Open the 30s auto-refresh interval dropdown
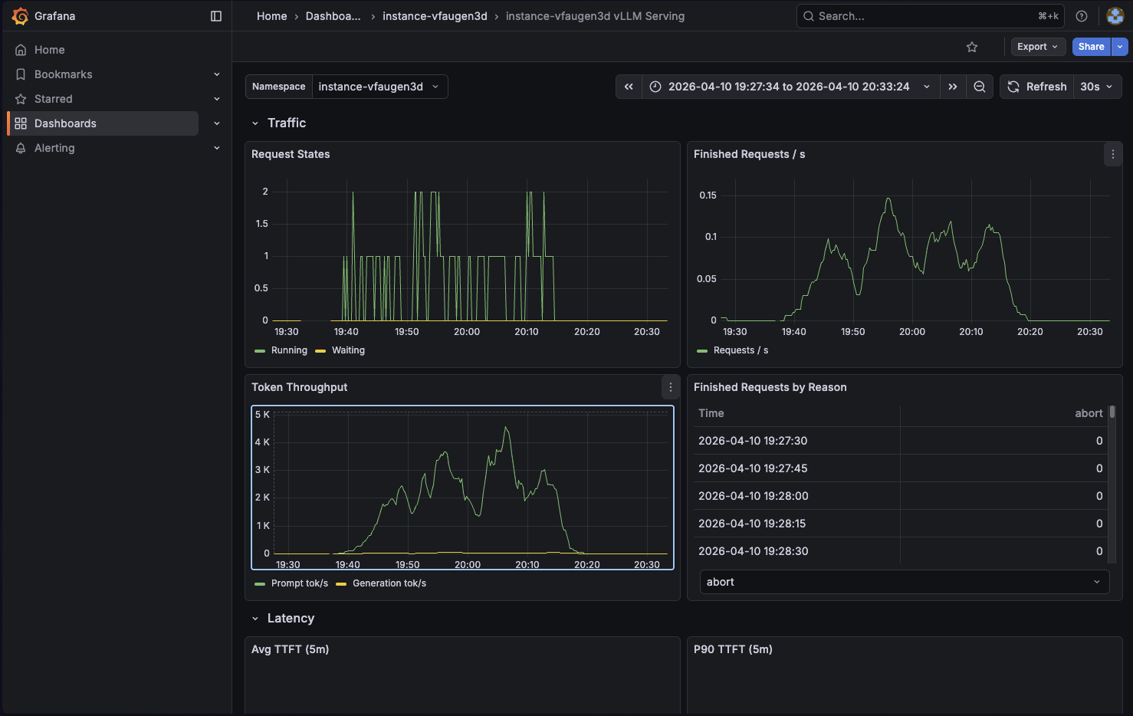Viewport: 1133px width, 716px height. tap(1096, 87)
